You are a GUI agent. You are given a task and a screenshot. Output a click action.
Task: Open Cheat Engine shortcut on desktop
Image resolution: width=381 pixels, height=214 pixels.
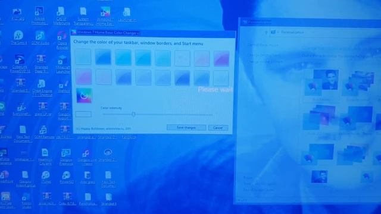[42, 88]
